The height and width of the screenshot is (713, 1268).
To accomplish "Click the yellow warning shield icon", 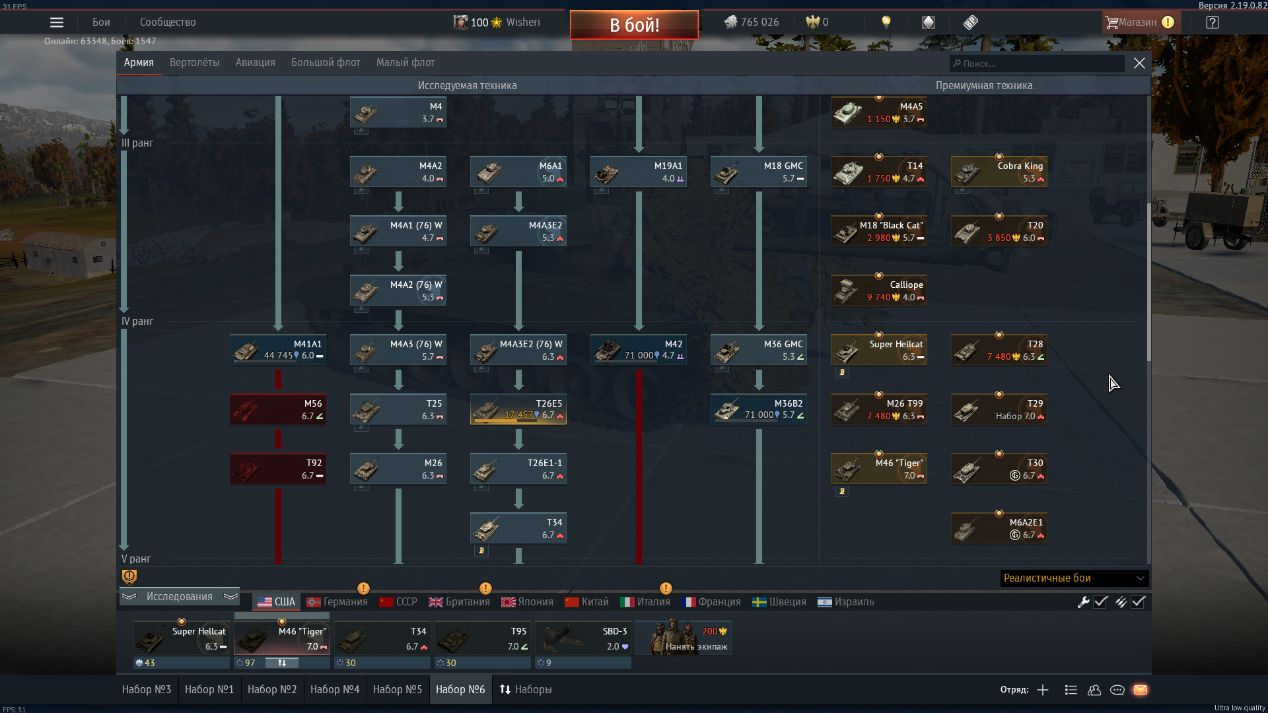I will tap(129, 578).
